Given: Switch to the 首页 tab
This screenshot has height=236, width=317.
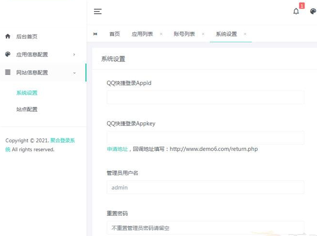Looking at the screenshot, I should (x=115, y=34).
